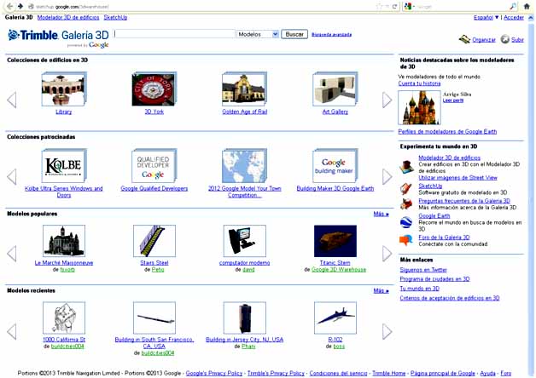Screen dimensions: 536x378
Task: Expand Modelos populares with Más link
Action: [379, 214]
